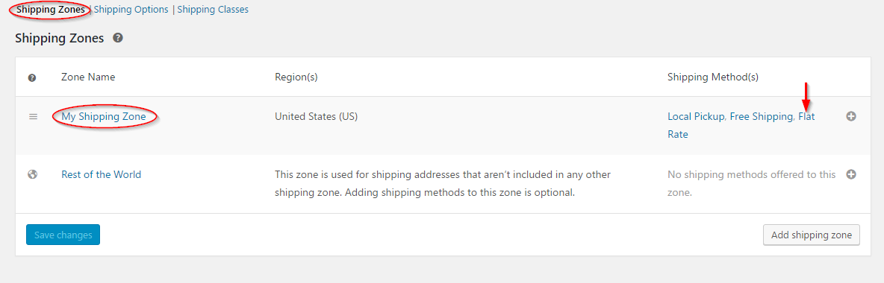
Task: Click the help icon beside Shipping Zones heading
Action: click(118, 38)
